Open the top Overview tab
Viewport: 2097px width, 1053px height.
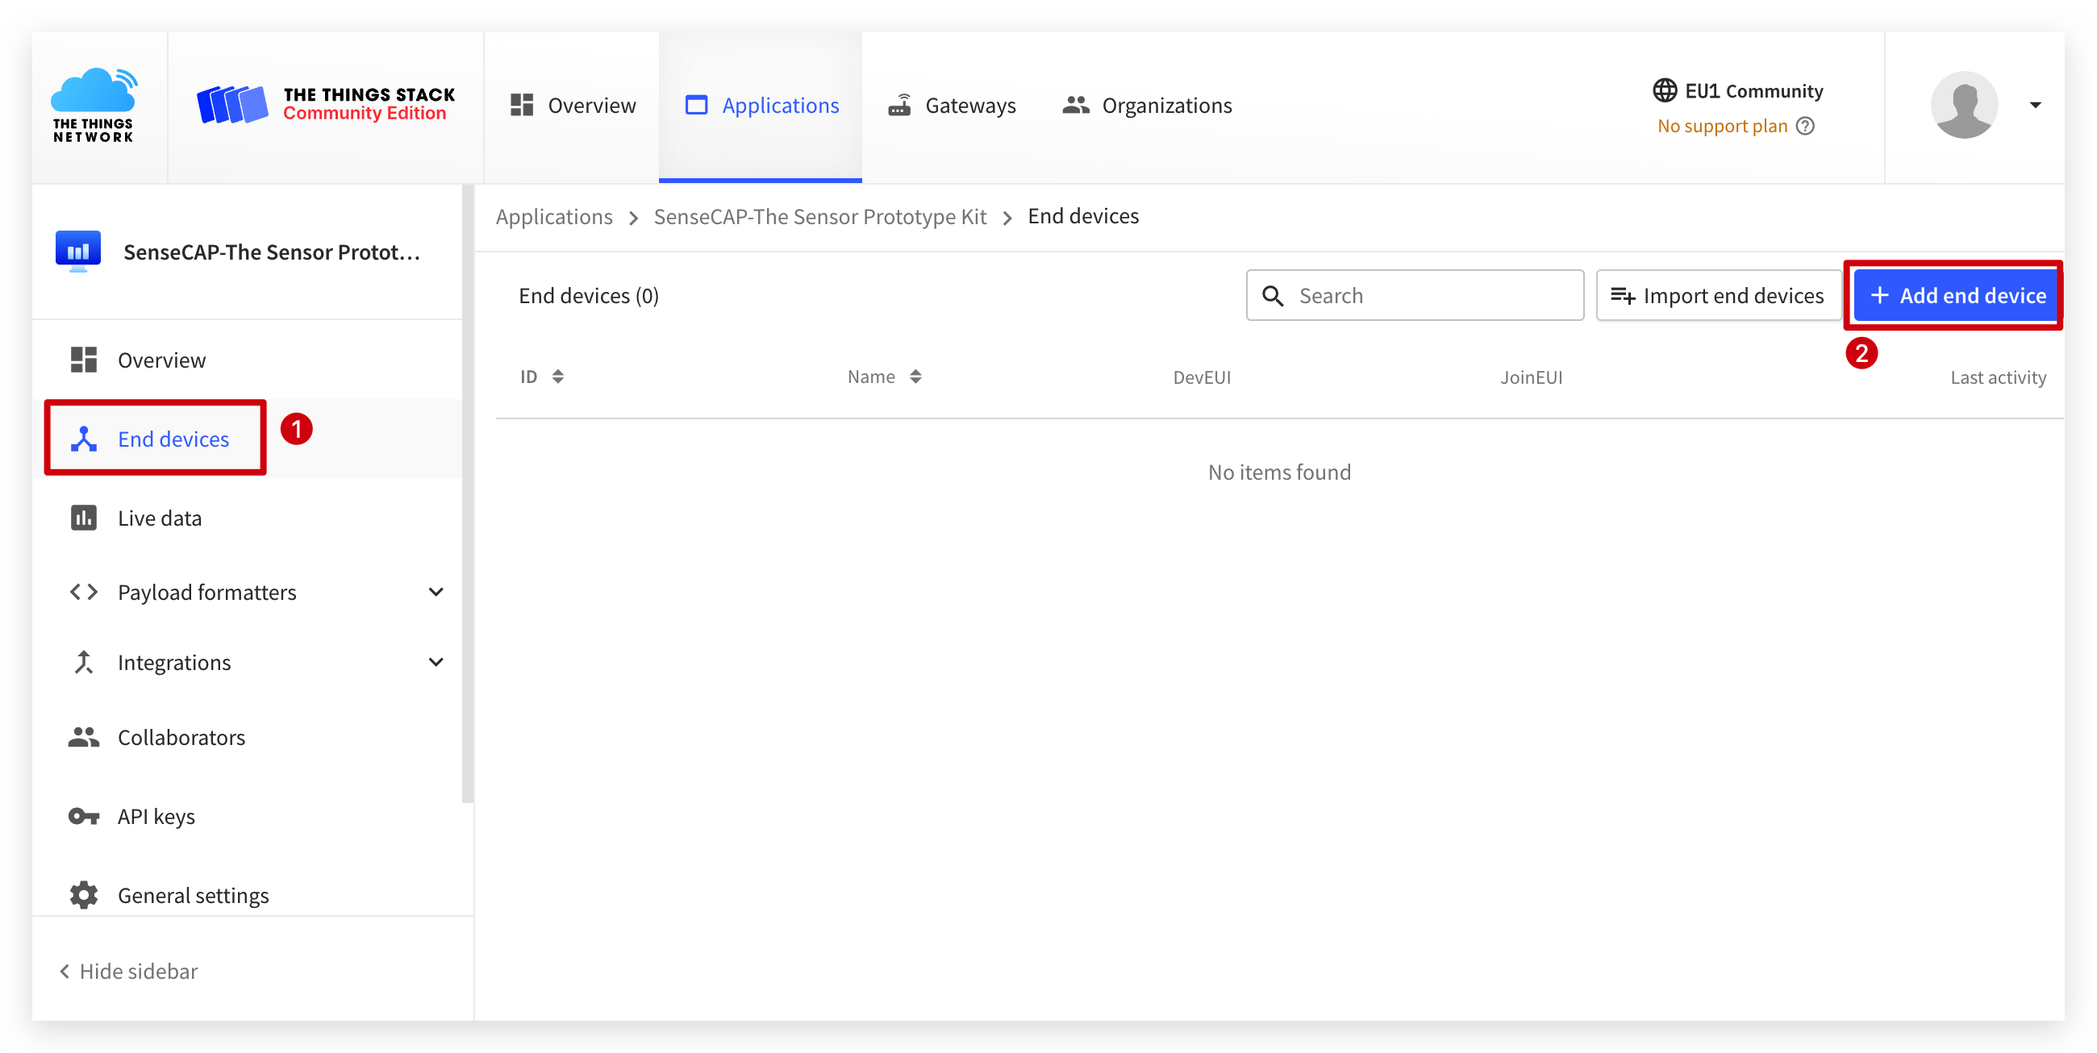point(573,106)
